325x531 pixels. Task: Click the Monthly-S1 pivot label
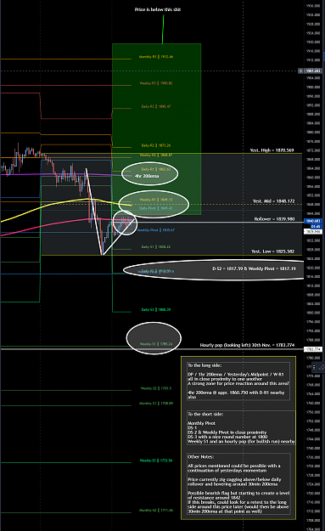pos(156,404)
